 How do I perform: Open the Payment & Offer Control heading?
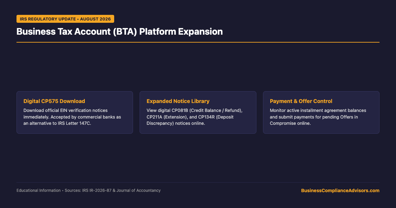301,101
